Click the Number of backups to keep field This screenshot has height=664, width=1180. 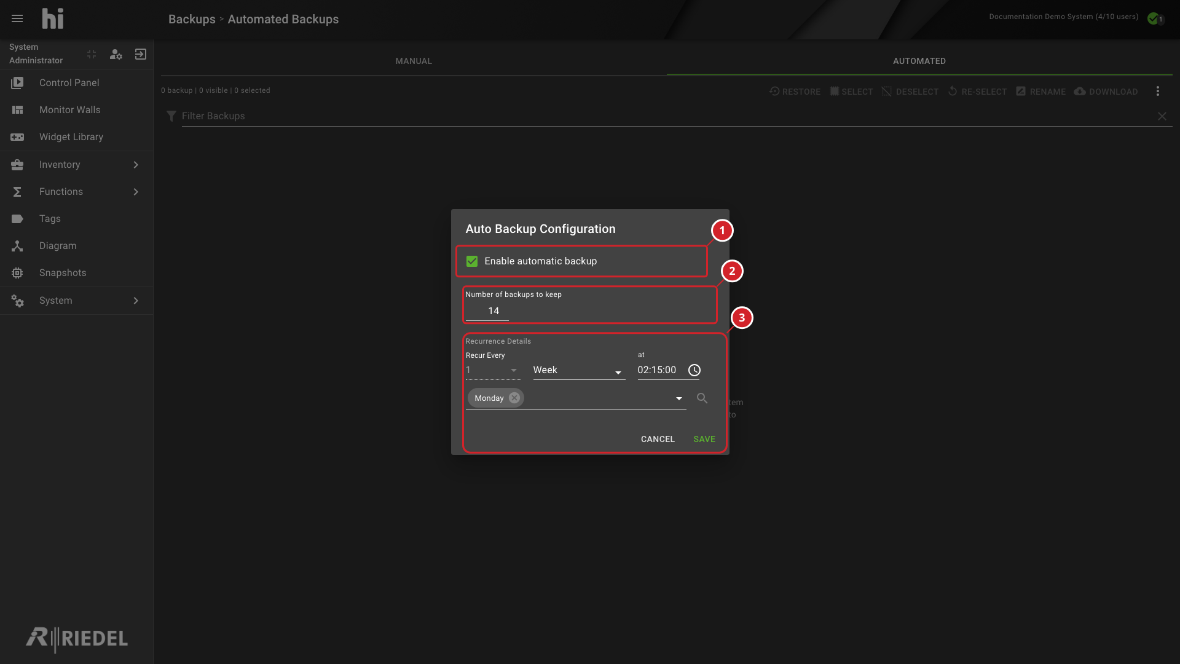487,311
